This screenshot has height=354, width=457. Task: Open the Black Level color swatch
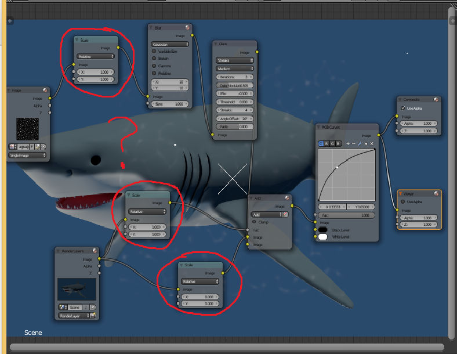[x=322, y=230]
